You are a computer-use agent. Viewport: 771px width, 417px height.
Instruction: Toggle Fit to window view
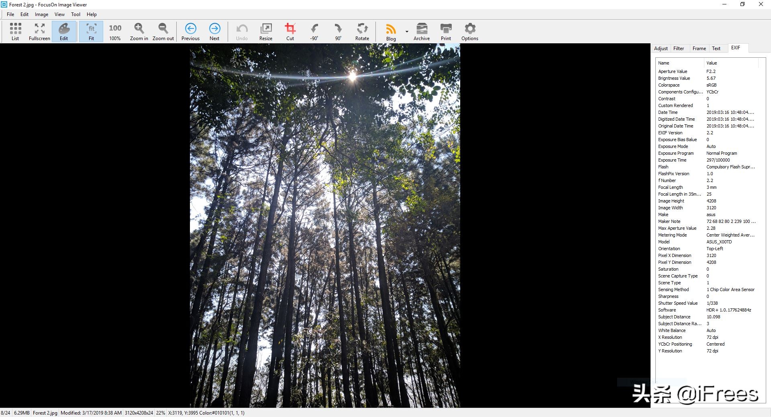click(91, 31)
